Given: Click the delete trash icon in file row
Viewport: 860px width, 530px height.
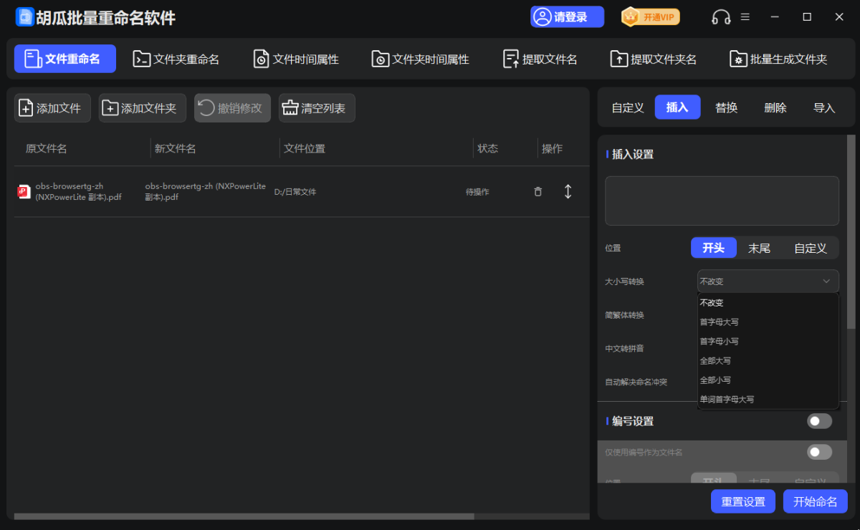Looking at the screenshot, I should (537, 192).
